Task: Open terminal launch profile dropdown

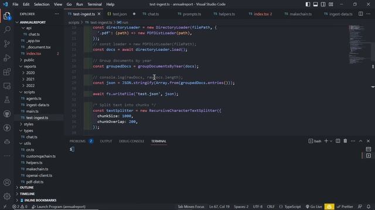Action: pyautogui.click(x=331, y=141)
